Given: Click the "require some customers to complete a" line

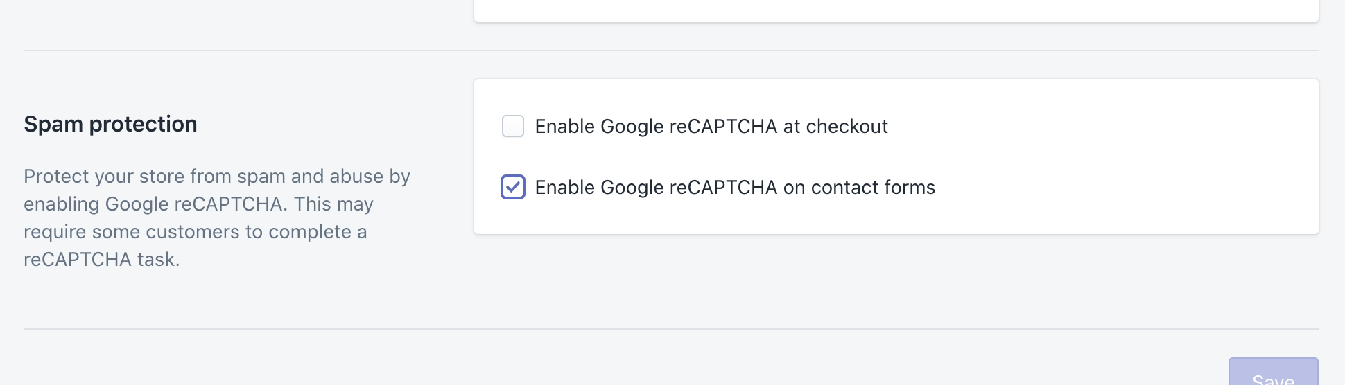Looking at the screenshot, I should [x=195, y=231].
